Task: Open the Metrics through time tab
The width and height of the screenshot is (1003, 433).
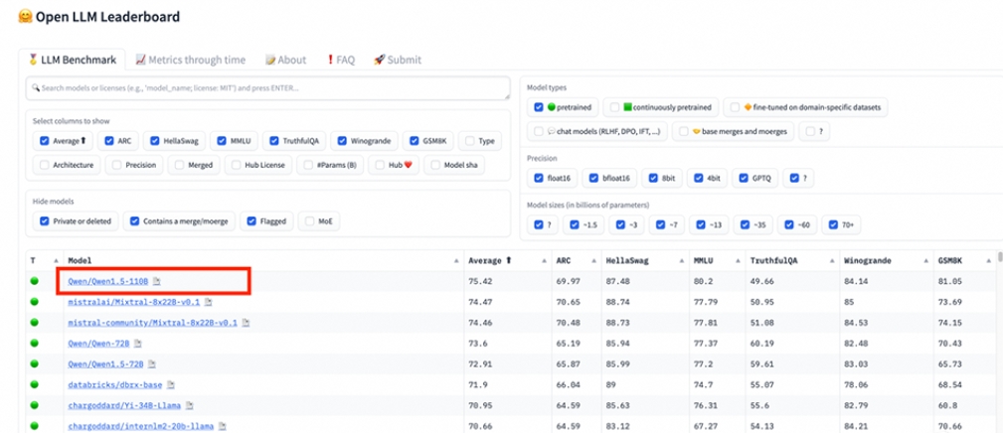Action: click(x=190, y=60)
